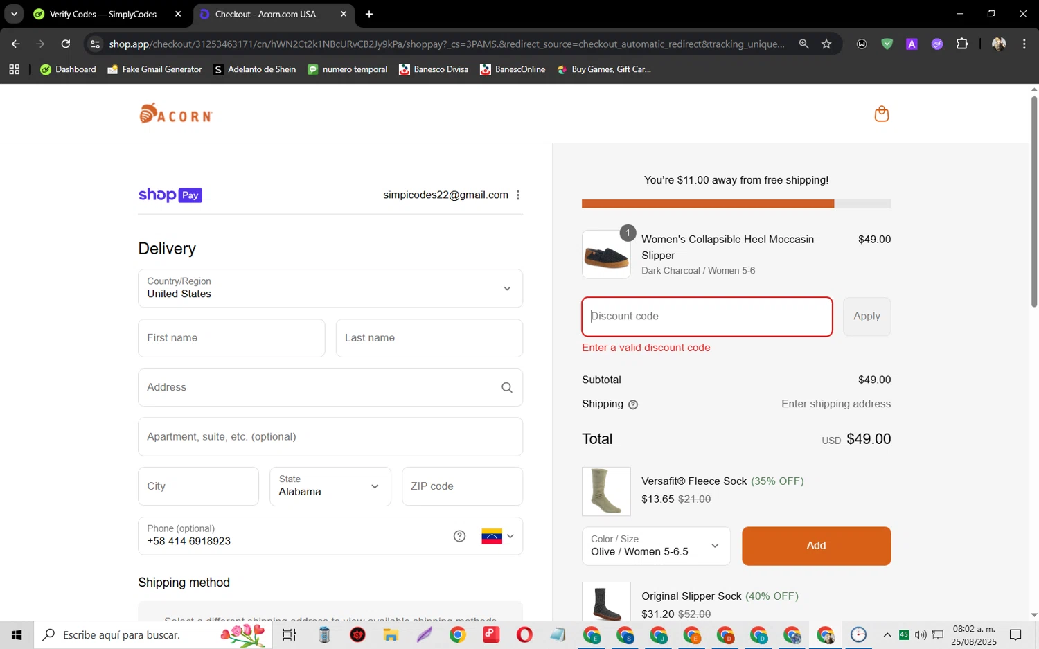Open browser profile avatar

(x=999, y=44)
